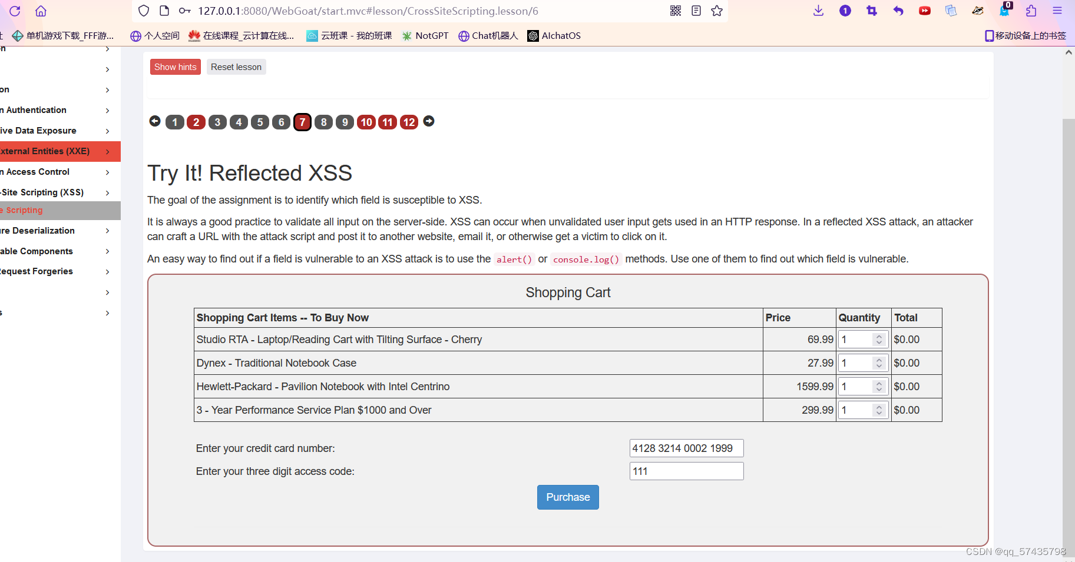1075x562 pixels.
Task: Open the red fast-forward video extension
Action: click(x=924, y=11)
